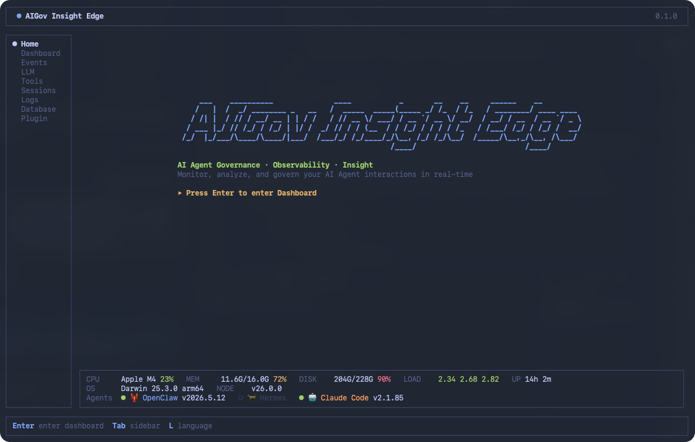Select Home in the sidebar
This screenshot has height=442, width=695.
(x=30, y=44)
